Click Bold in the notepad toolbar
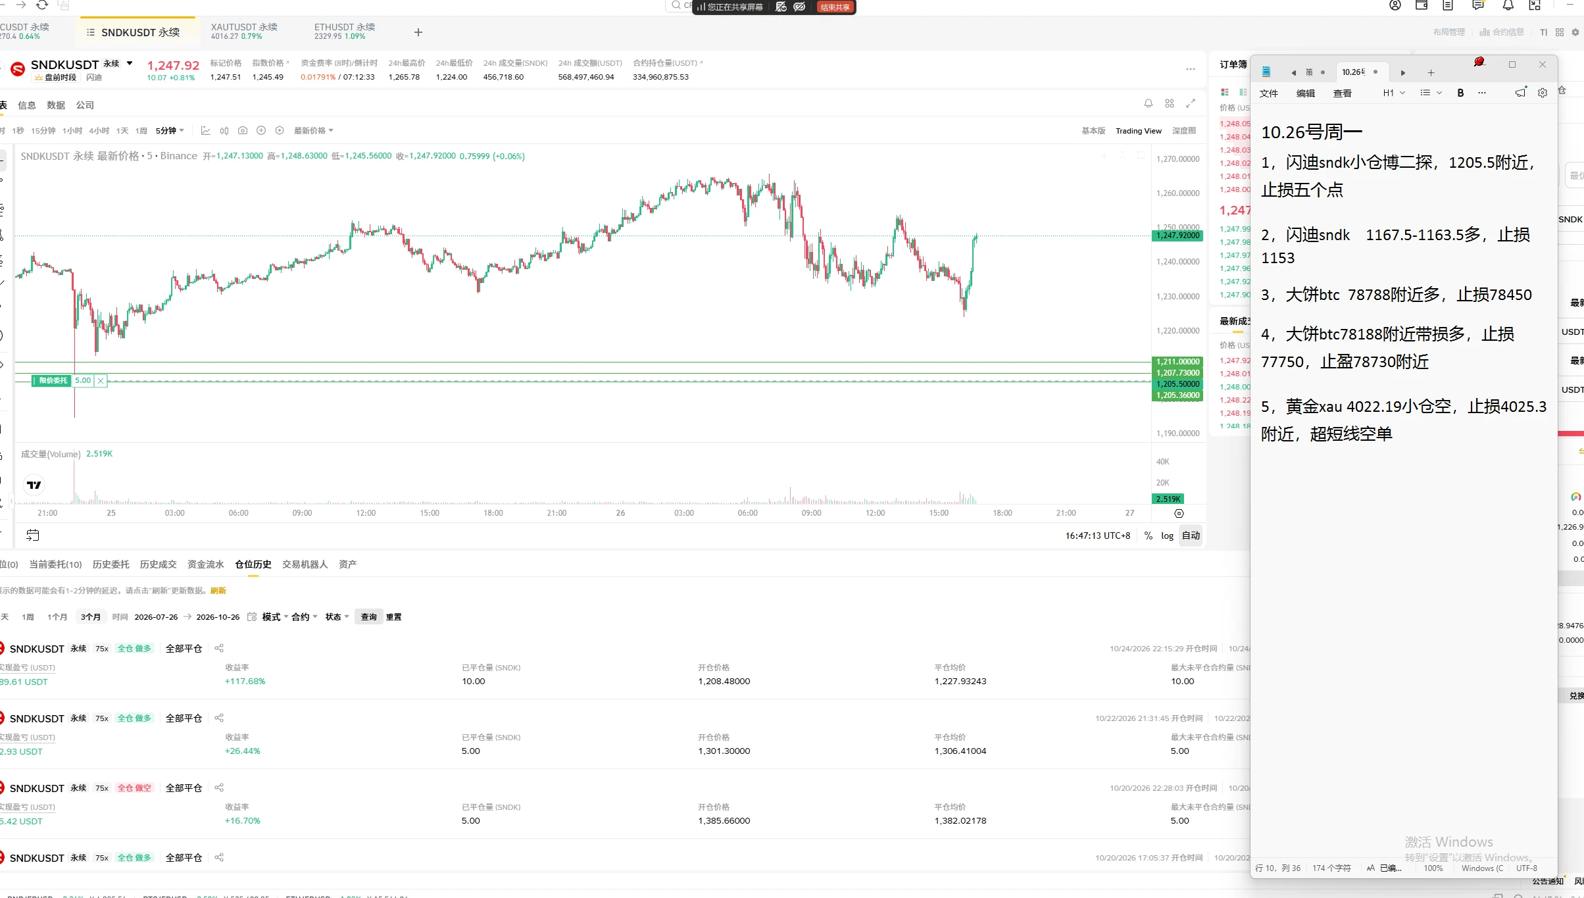This screenshot has height=898, width=1584. (1460, 93)
